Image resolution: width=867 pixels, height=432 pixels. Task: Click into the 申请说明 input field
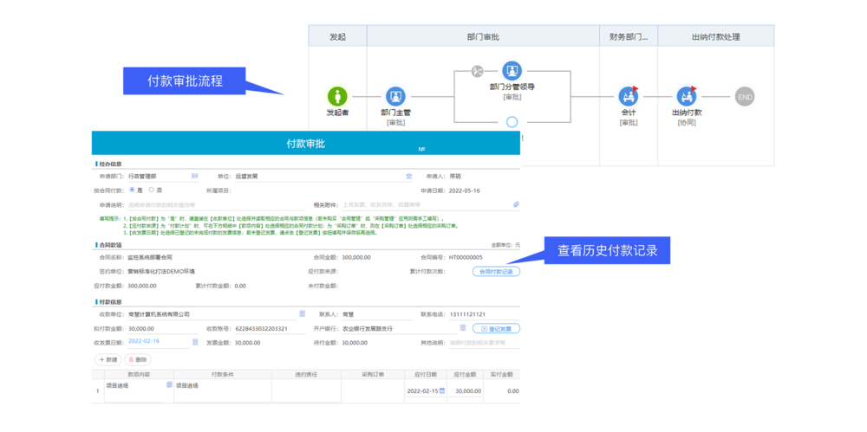click(216, 204)
